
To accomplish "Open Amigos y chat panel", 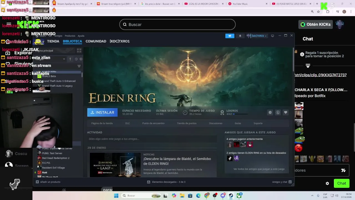I will [282, 182].
